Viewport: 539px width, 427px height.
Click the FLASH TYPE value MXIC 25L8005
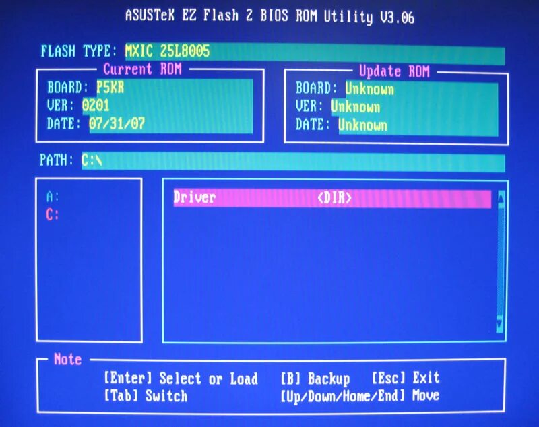click(167, 51)
